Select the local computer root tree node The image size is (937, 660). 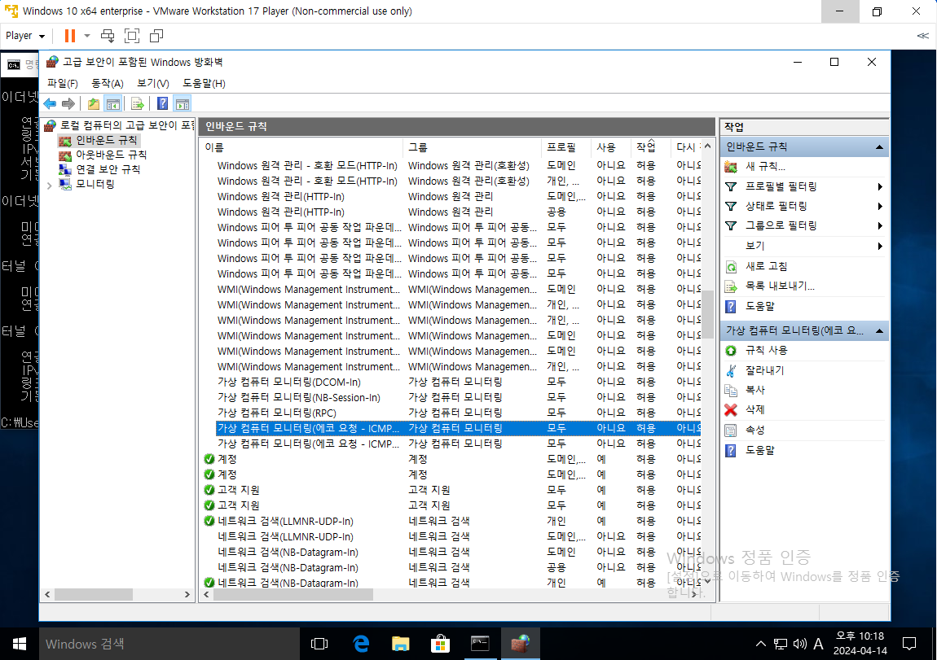coord(126,125)
